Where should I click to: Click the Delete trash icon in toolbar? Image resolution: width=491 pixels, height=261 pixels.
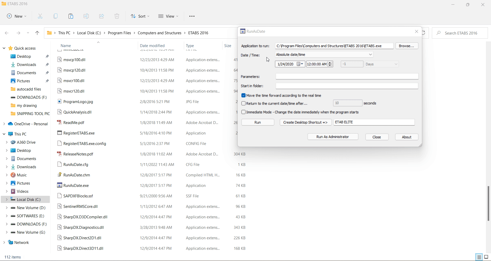tap(117, 16)
